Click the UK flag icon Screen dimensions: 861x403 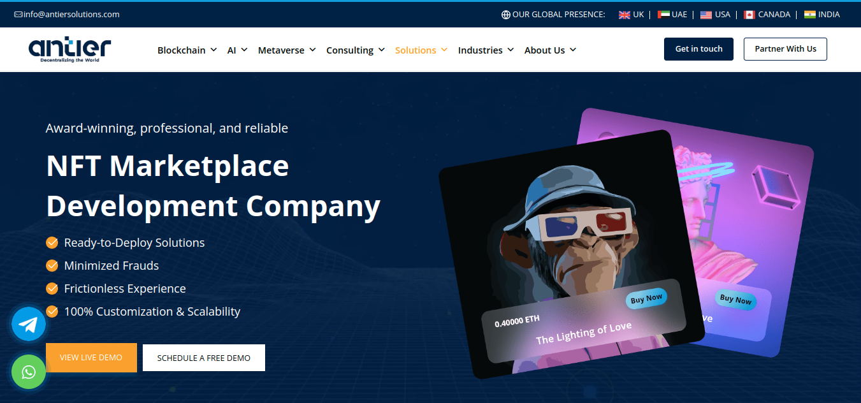point(625,15)
